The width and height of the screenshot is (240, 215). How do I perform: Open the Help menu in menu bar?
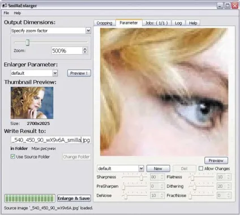pos(18,13)
